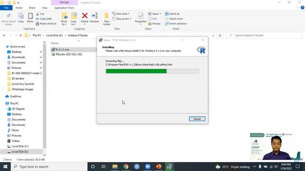Open Chrome from the taskbar
The width and height of the screenshot is (305, 171).
coord(126,167)
